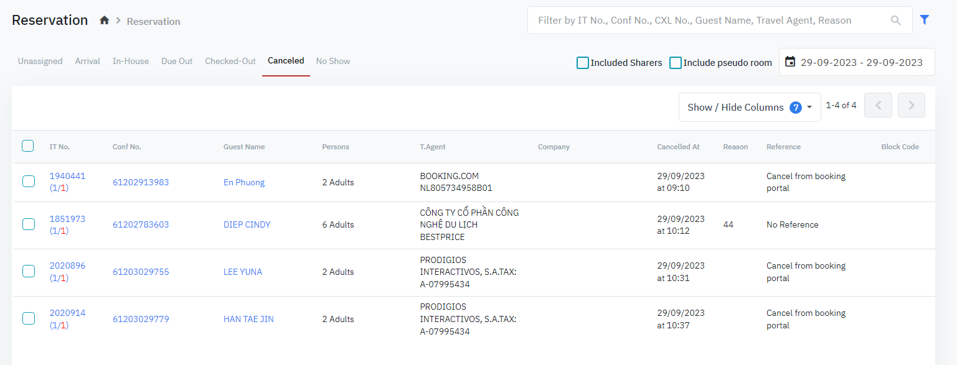Go to previous page arrow
This screenshot has width=957, height=365.
[878, 106]
